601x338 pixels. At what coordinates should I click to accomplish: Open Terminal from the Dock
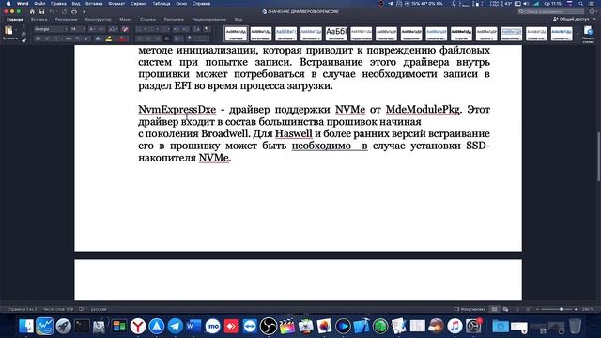click(82, 326)
